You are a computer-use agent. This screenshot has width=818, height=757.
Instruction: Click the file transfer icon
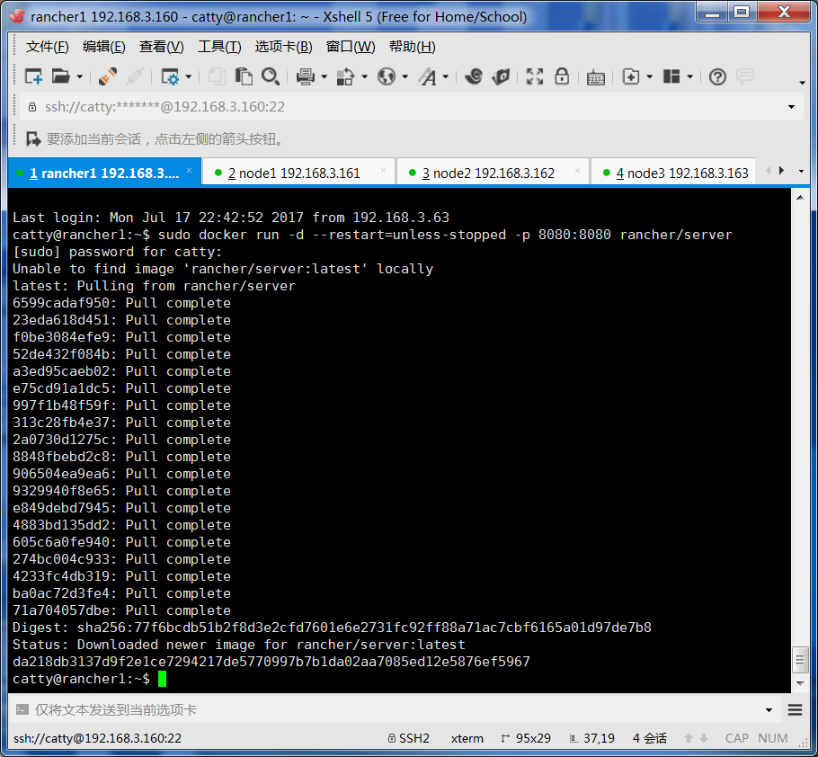point(345,76)
